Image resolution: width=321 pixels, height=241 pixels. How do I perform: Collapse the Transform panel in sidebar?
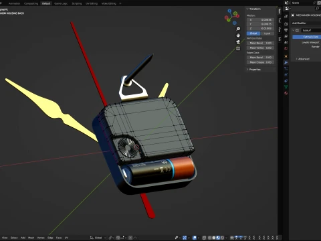click(x=247, y=9)
